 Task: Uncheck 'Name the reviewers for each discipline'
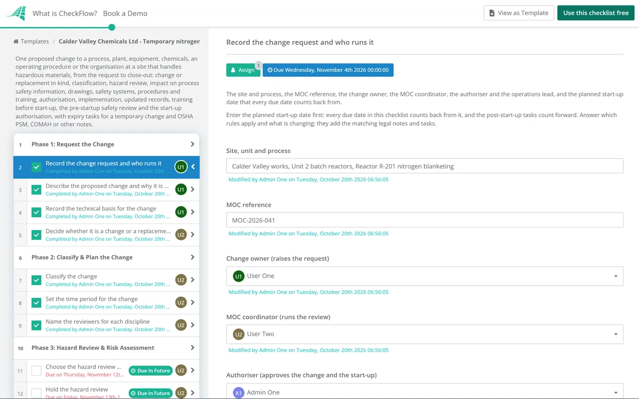pos(36,325)
